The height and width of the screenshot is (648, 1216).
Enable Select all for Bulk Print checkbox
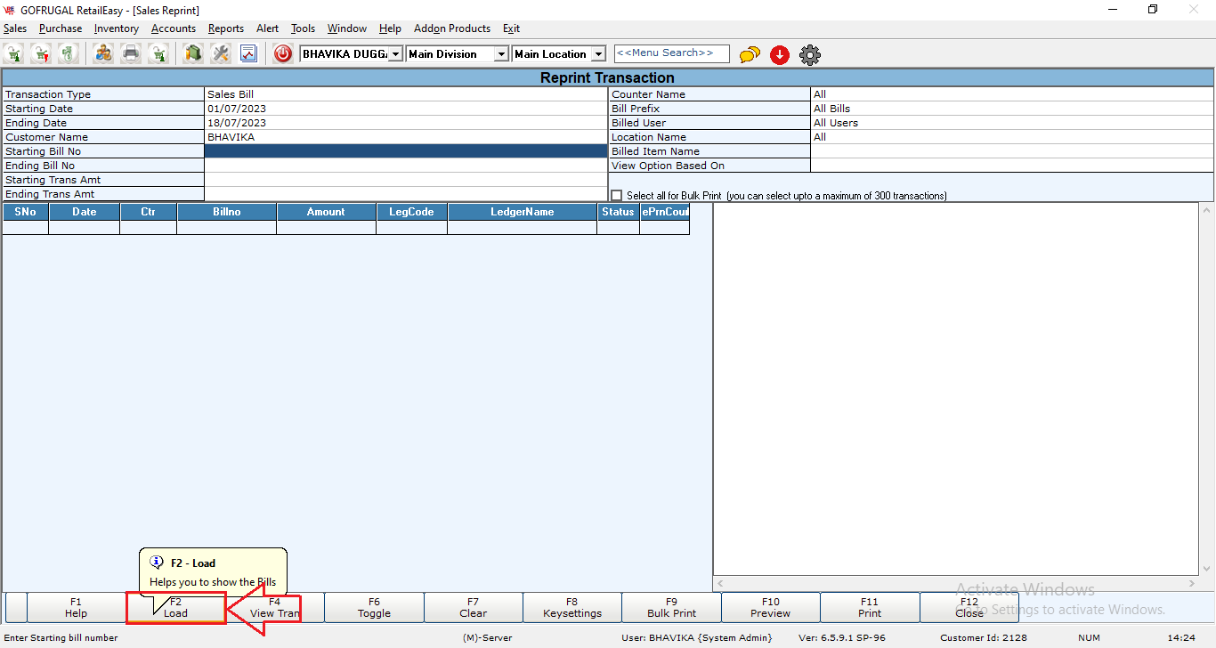(x=617, y=195)
